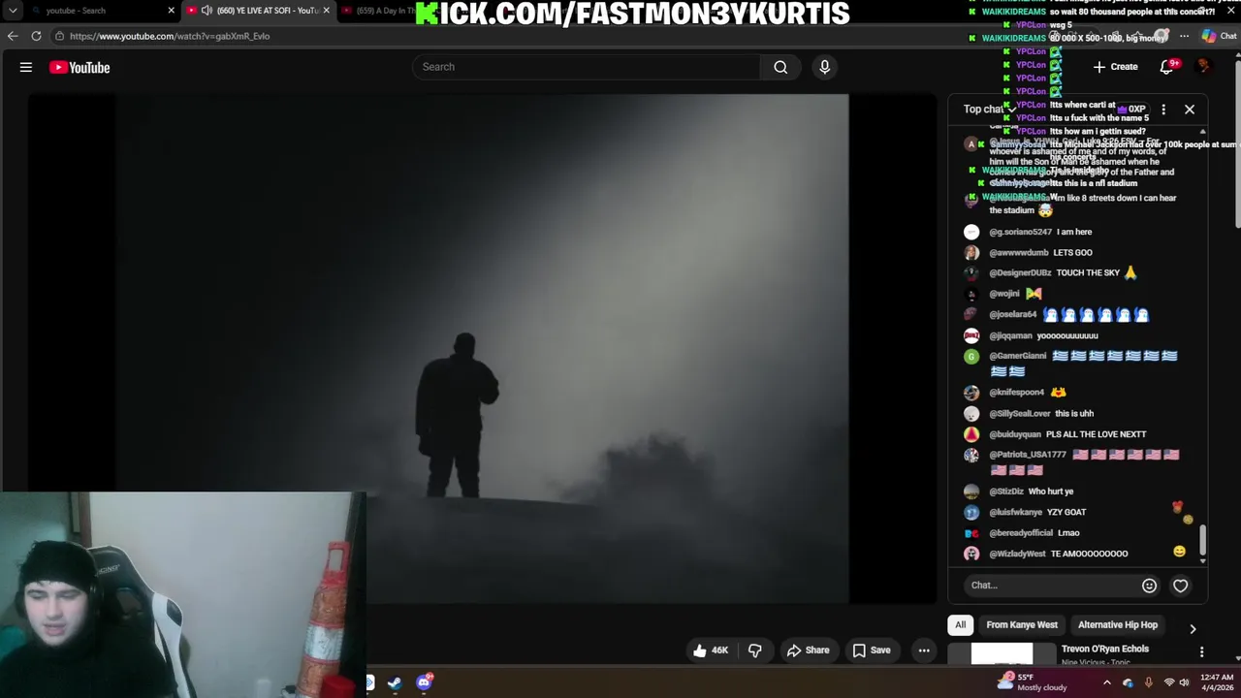Open the taskbar Wi-Fi network icon
Viewport: 1241px width, 698px height.
[x=1168, y=682]
